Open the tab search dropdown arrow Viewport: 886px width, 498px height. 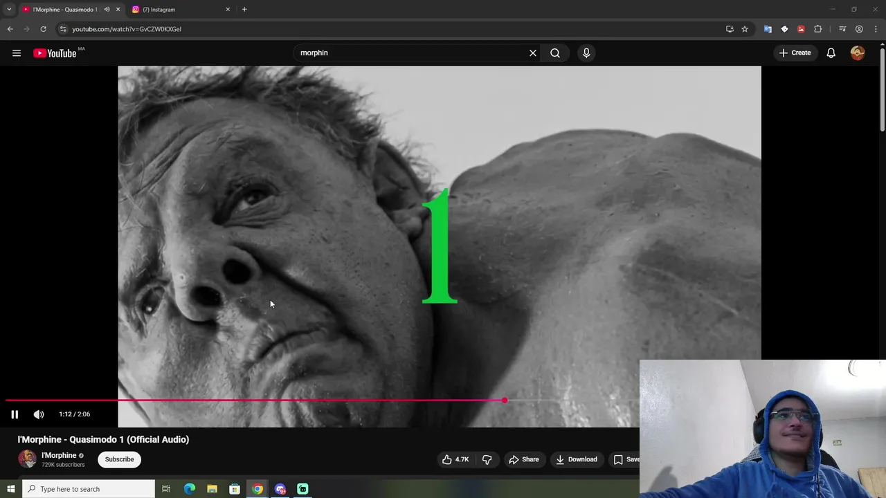tap(9, 10)
